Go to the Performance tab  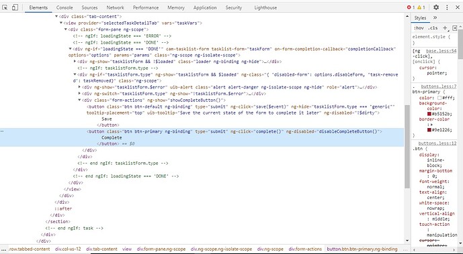tap(146, 7)
